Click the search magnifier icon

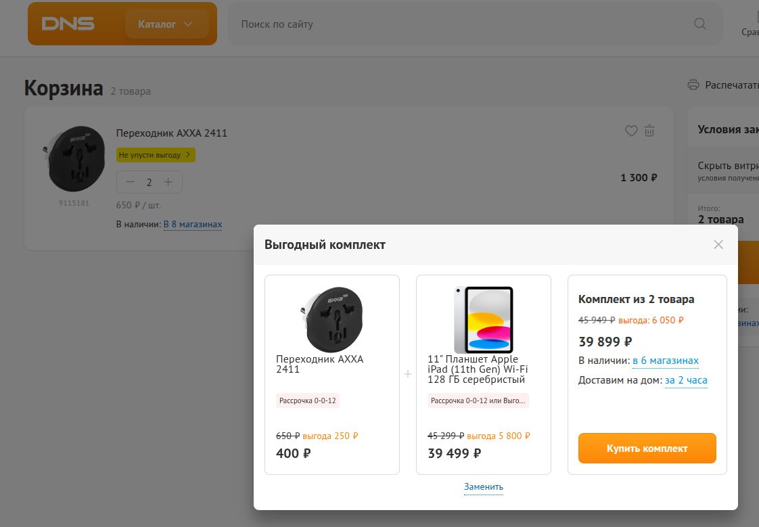pos(700,24)
